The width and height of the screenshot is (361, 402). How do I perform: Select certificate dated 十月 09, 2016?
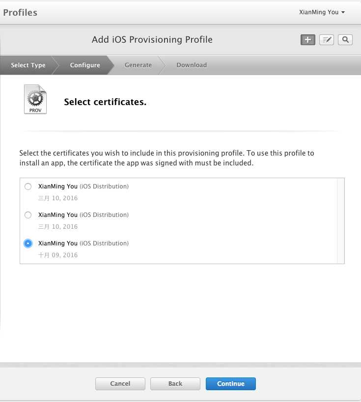click(x=28, y=243)
